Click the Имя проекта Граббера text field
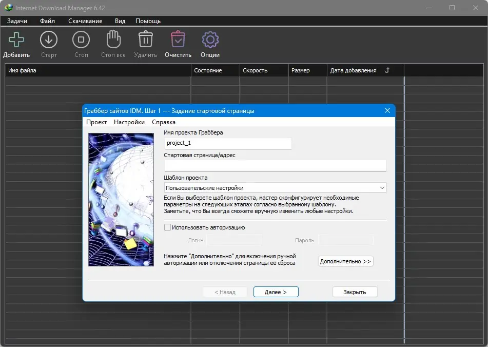The image size is (488, 347). tap(228, 143)
